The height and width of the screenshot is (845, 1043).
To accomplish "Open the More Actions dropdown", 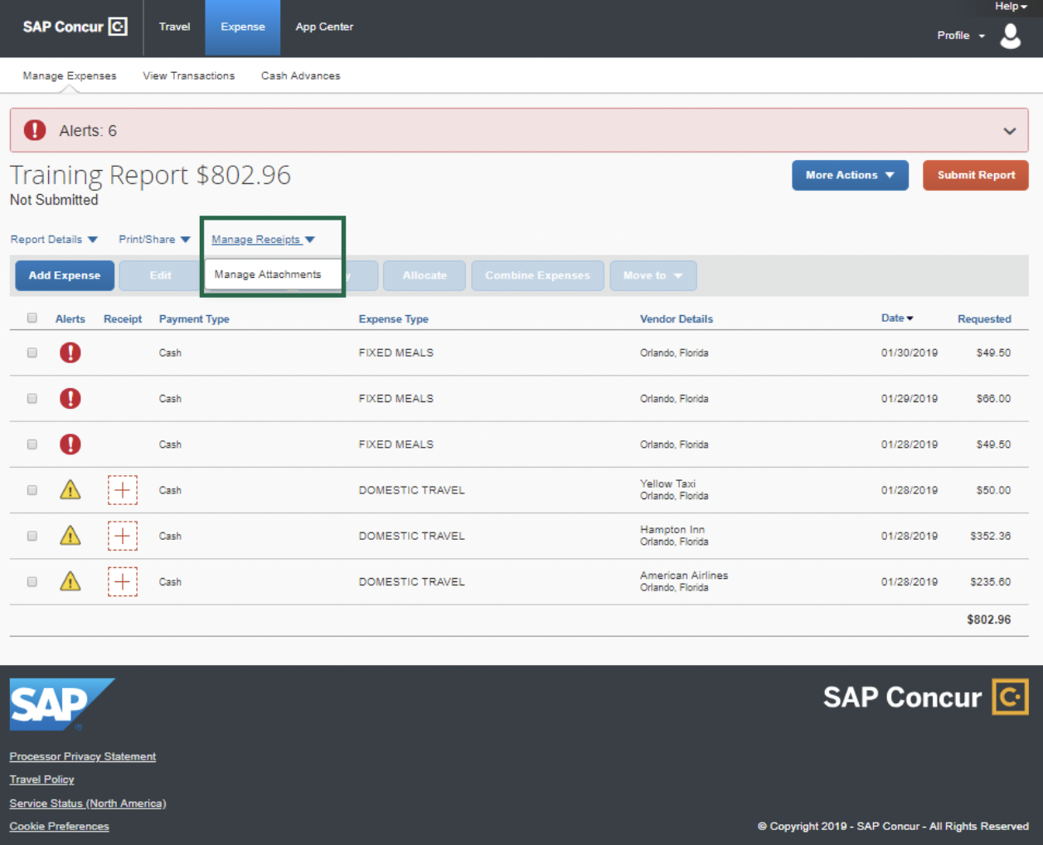I will pyautogui.click(x=849, y=175).
